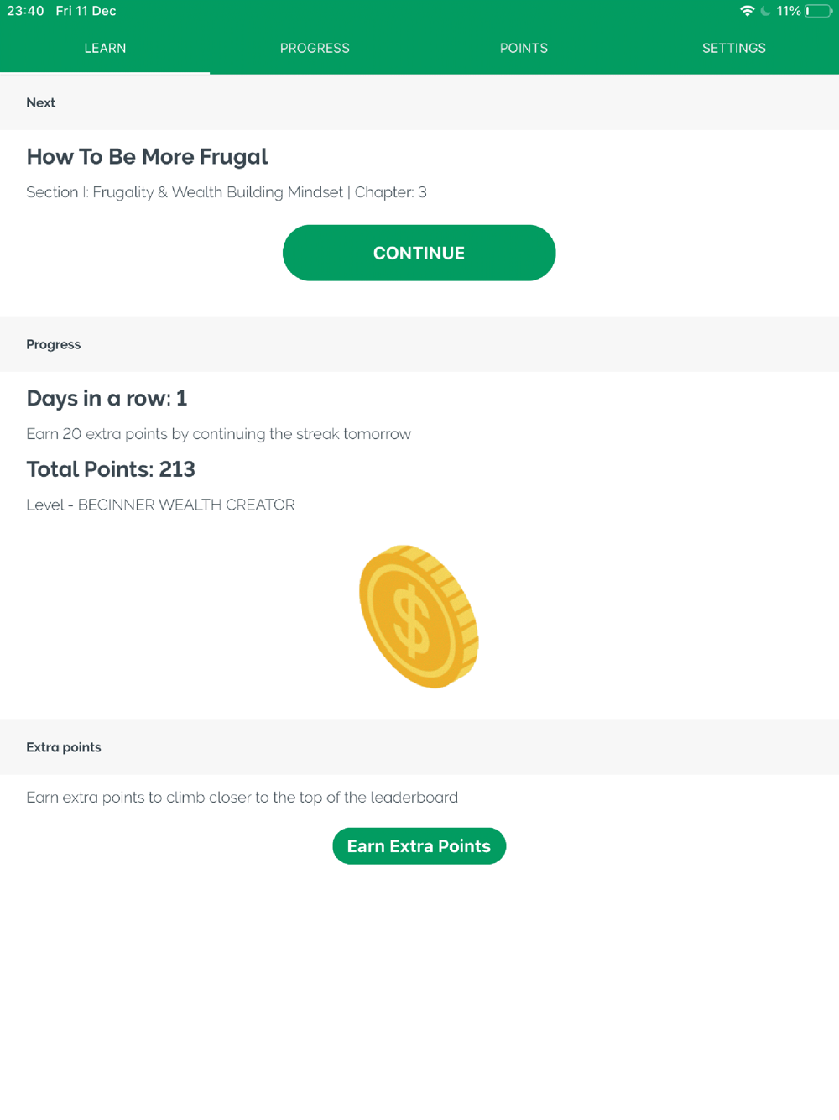Tap the leaderboard extra points description
Image resolution: width=839 pixels, height=1120 pixels.
(242, 798)
